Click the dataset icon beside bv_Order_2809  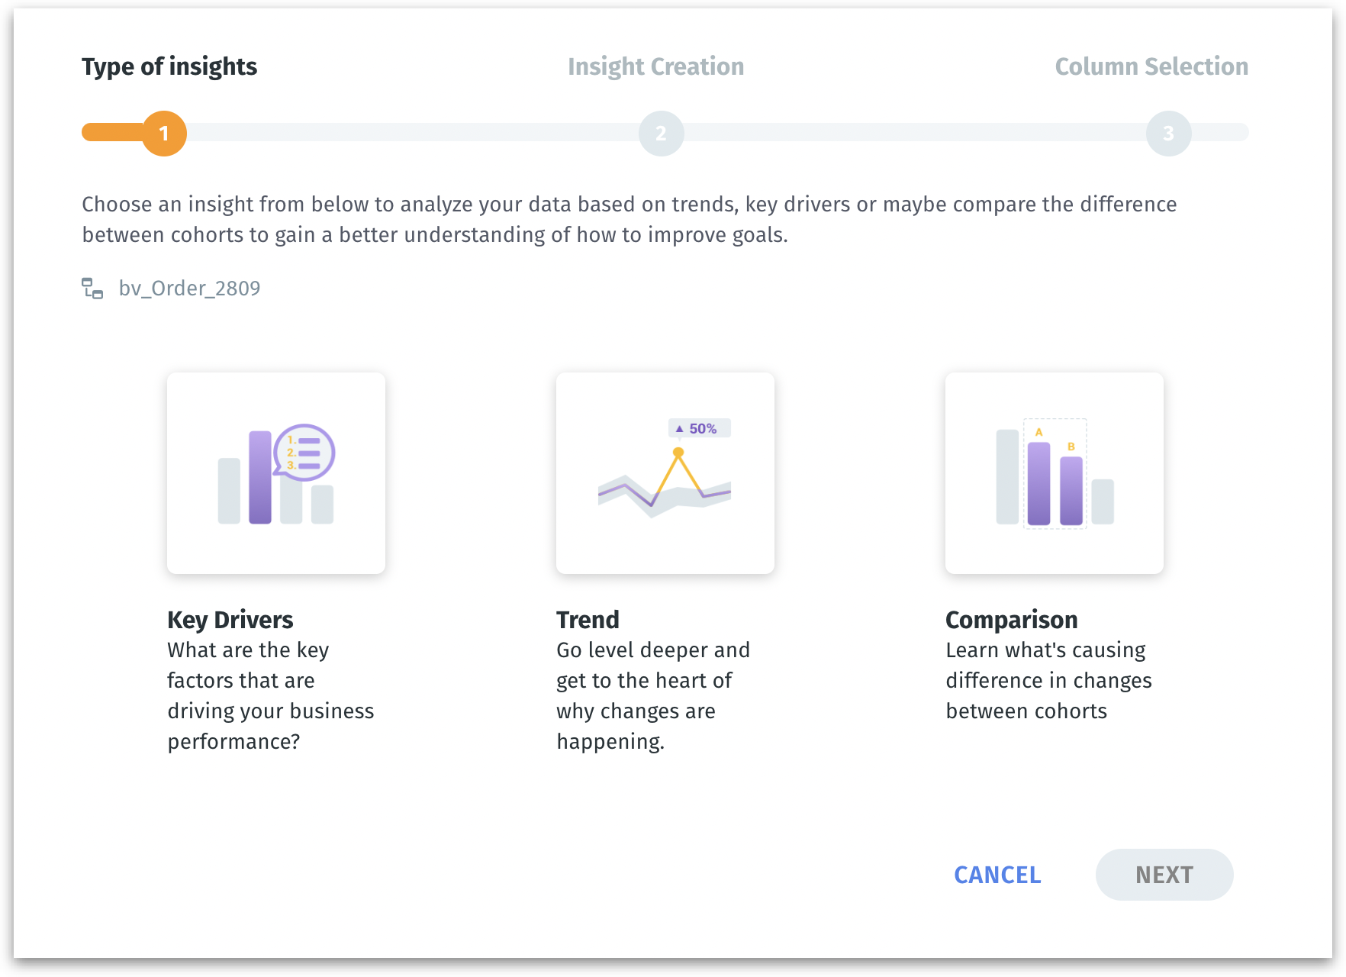[92, 289]
